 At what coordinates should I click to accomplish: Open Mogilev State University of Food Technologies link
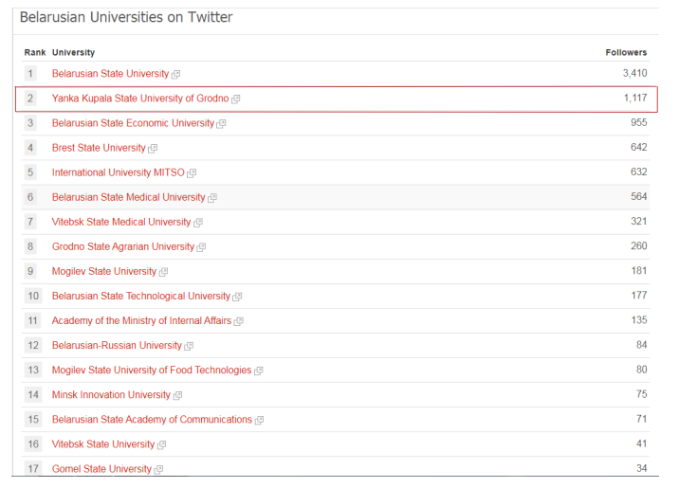152,370
